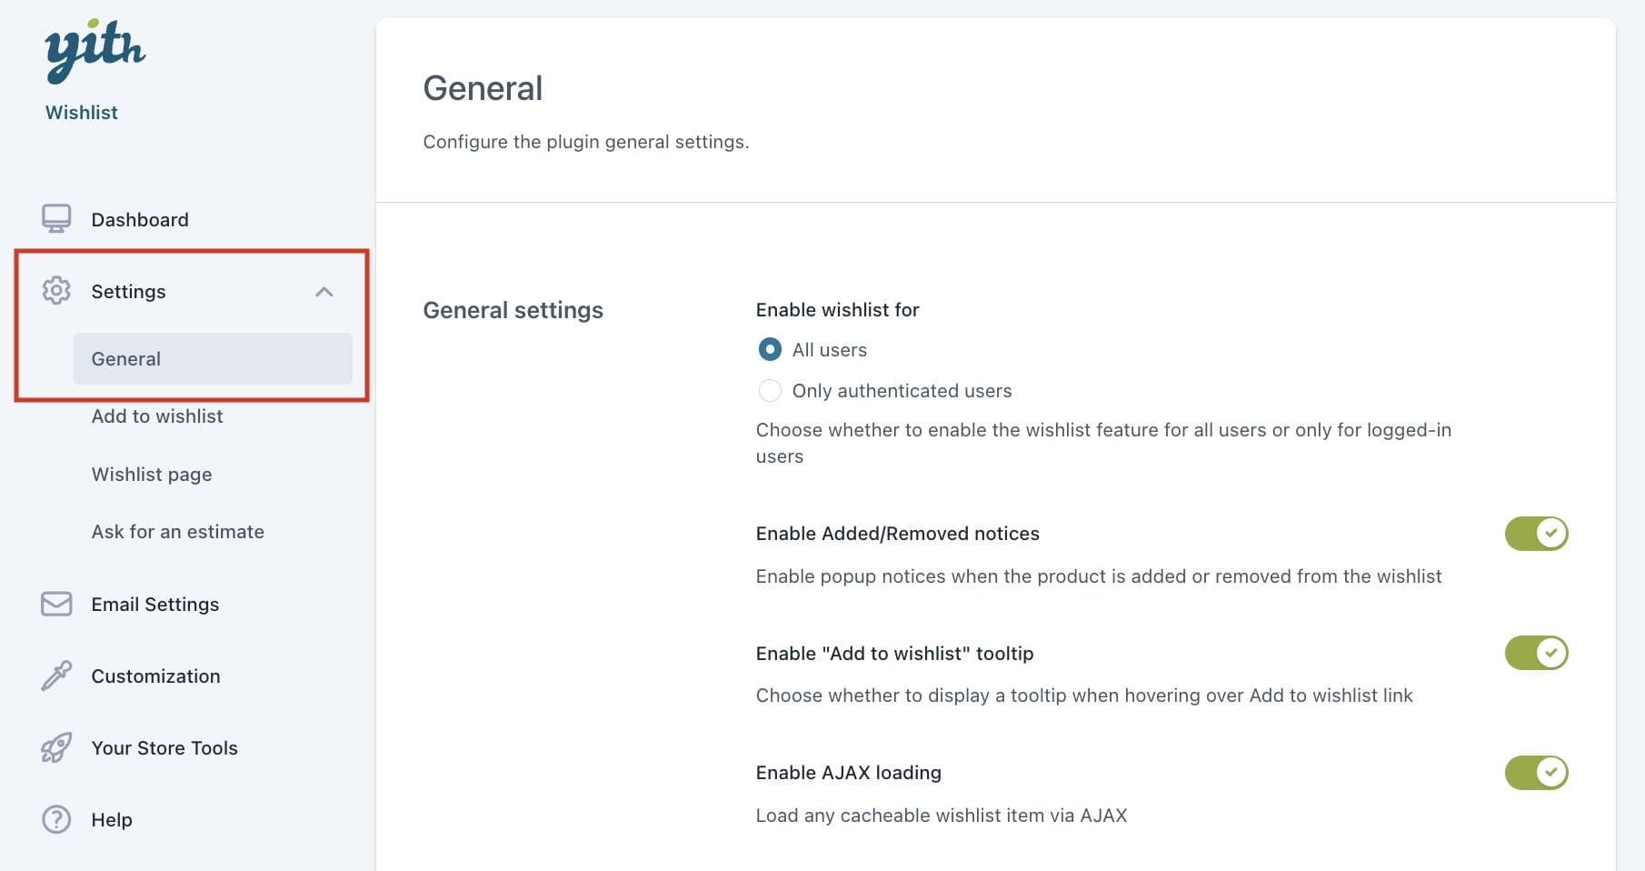Toggle Enable Added/Removed notices switch
The width and height of the screenshot is (1645, 871).
(1537, 534)
